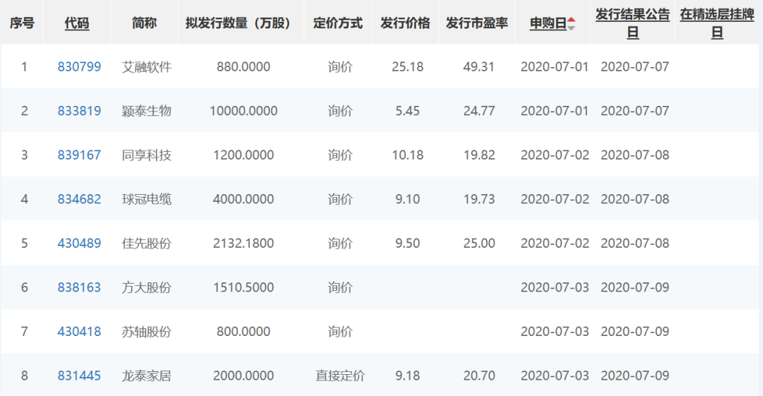Image resolution: width=763 pixels, height=396 pixels.
Task: Click the 发行市盈率 column header
Action: pos(477,23)
